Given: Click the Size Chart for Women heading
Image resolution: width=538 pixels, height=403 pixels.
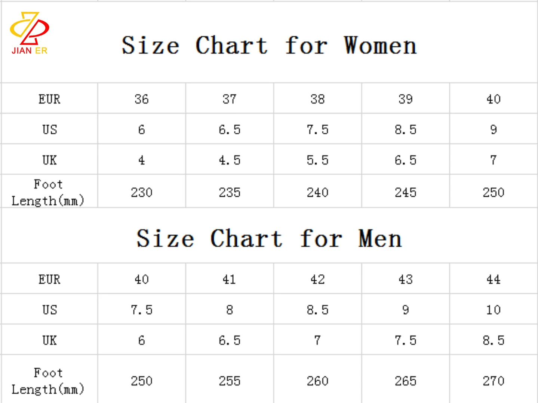Looking at the screenshot, I should point(269,46).
